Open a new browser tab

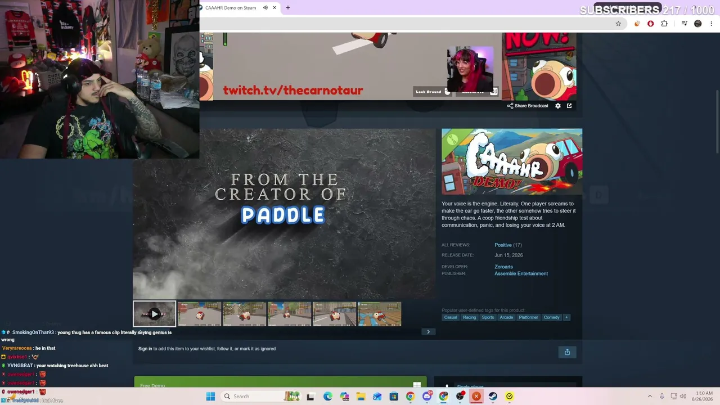coord(288,8)
